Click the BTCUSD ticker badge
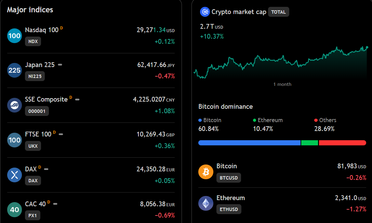 (x=229, y=178)
